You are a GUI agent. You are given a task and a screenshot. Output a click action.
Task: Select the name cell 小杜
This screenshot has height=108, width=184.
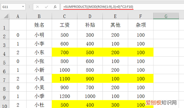[x=39, y=104]
